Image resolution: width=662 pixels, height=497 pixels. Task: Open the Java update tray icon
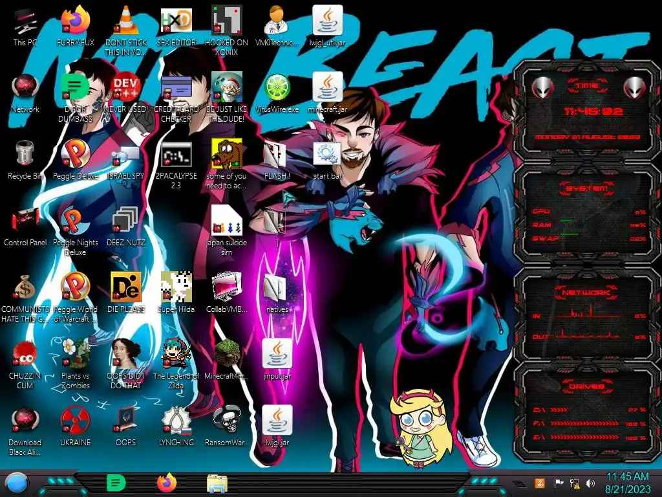click(x=539, y=483)
